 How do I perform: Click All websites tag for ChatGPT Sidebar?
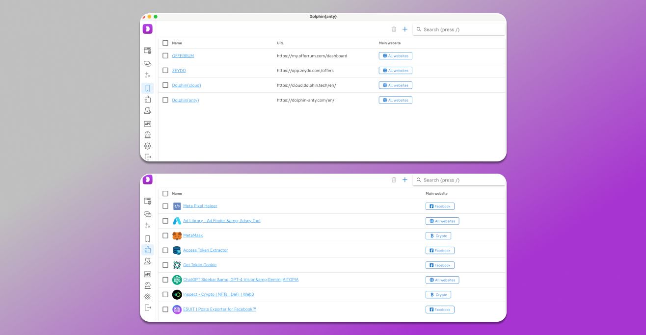coord(442,280)
